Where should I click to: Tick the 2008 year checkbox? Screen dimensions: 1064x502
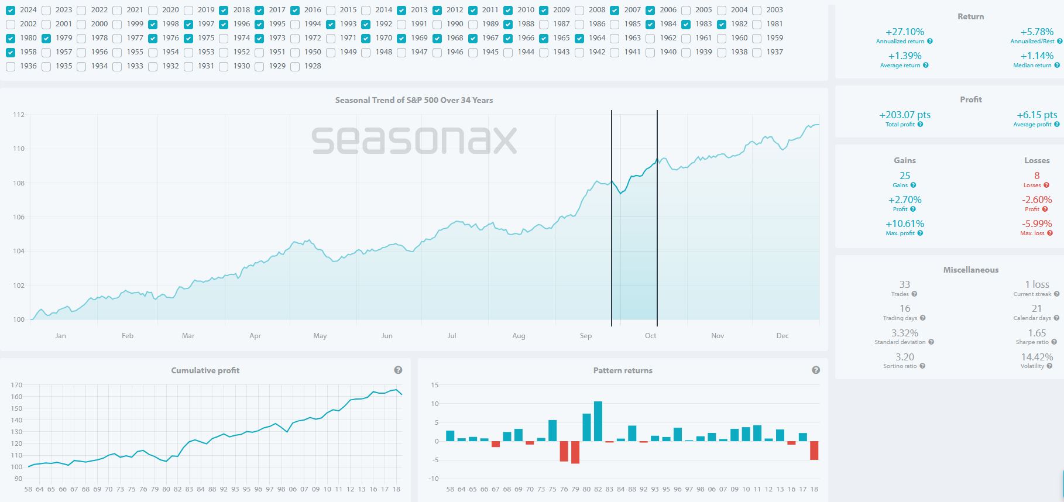pyautogui.click(x=579, y=10)
